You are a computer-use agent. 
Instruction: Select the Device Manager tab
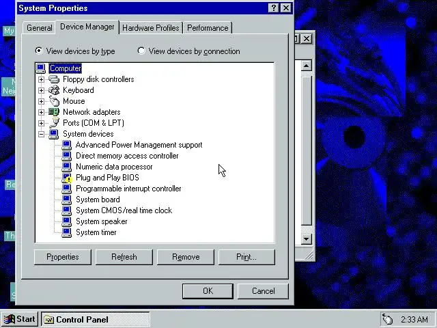87,27
